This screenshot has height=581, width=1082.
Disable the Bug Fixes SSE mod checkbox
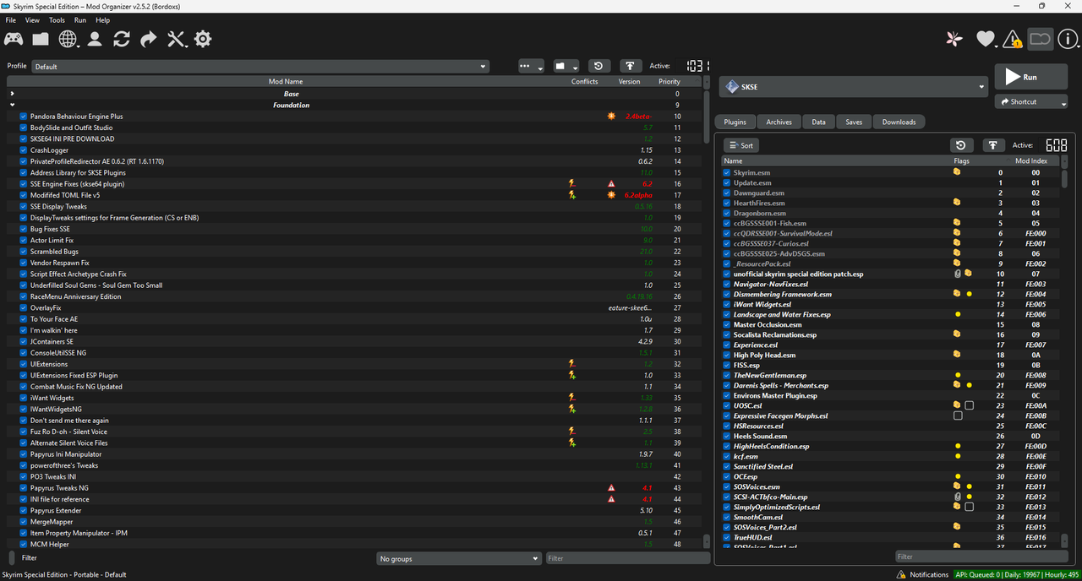coord(24,229)
